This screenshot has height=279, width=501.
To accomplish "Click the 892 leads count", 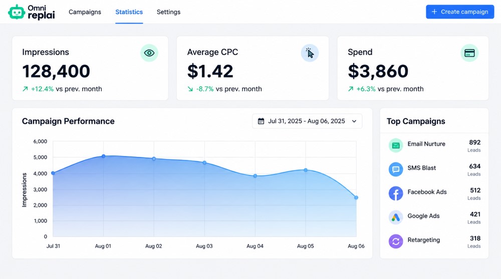I will [475, 142].
